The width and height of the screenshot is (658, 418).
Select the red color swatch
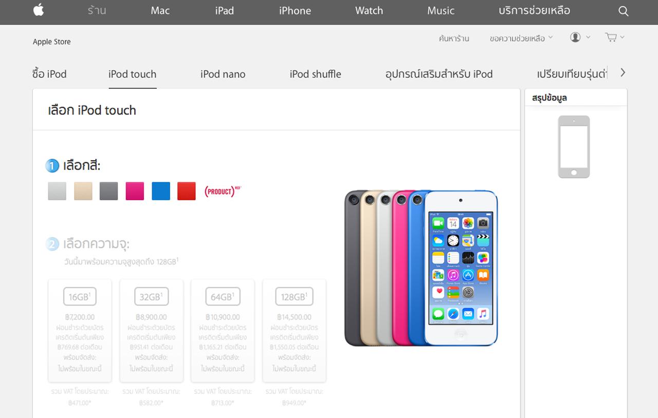tap(187, 191)
